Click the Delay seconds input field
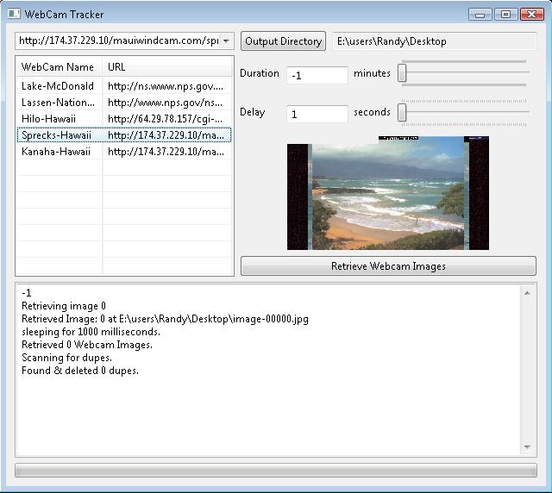 point(317,114)
